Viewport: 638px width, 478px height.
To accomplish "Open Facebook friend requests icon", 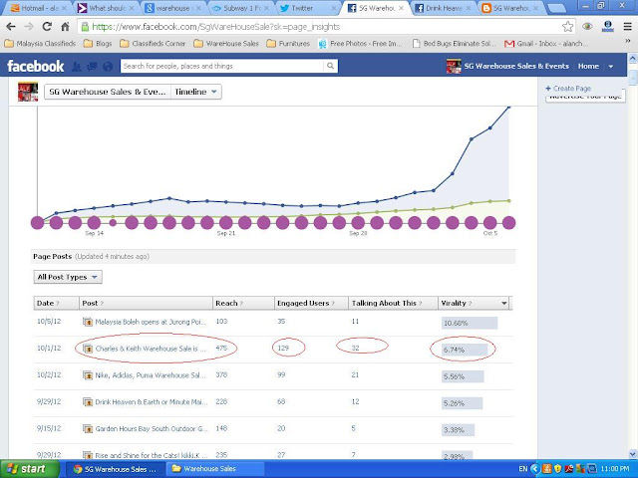I will click(x=76, y=67).
